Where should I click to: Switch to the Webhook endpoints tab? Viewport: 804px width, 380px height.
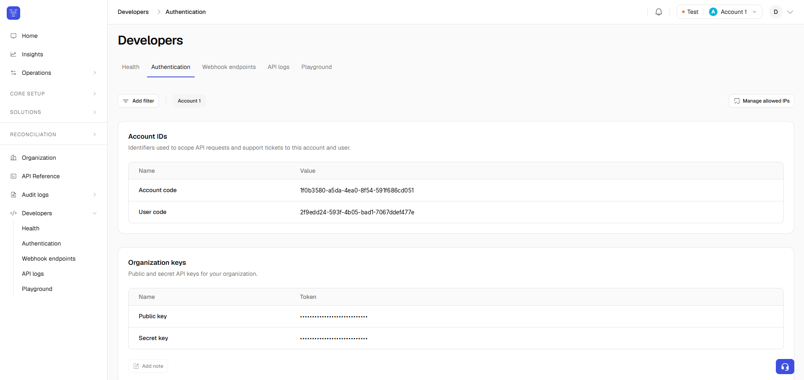(229, 67)
